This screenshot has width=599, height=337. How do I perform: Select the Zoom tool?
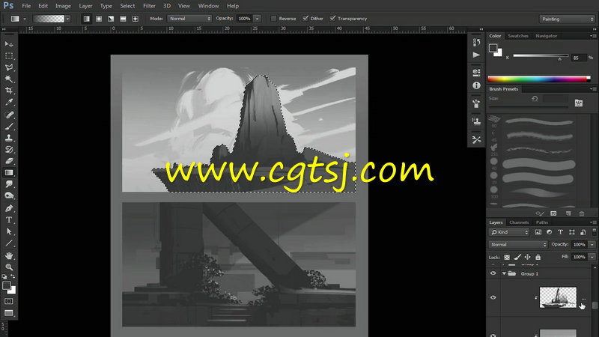pos(9,267)
